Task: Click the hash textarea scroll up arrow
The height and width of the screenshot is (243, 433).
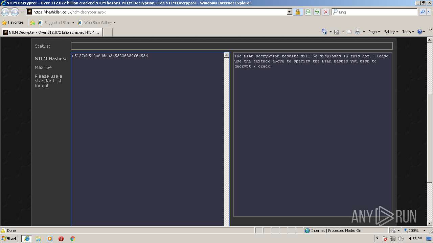Action: click(x=227, y=55)
